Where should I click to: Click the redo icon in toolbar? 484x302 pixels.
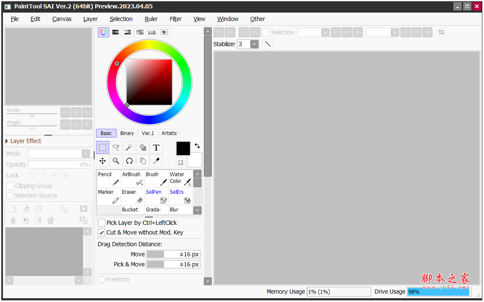pos(230,32)
